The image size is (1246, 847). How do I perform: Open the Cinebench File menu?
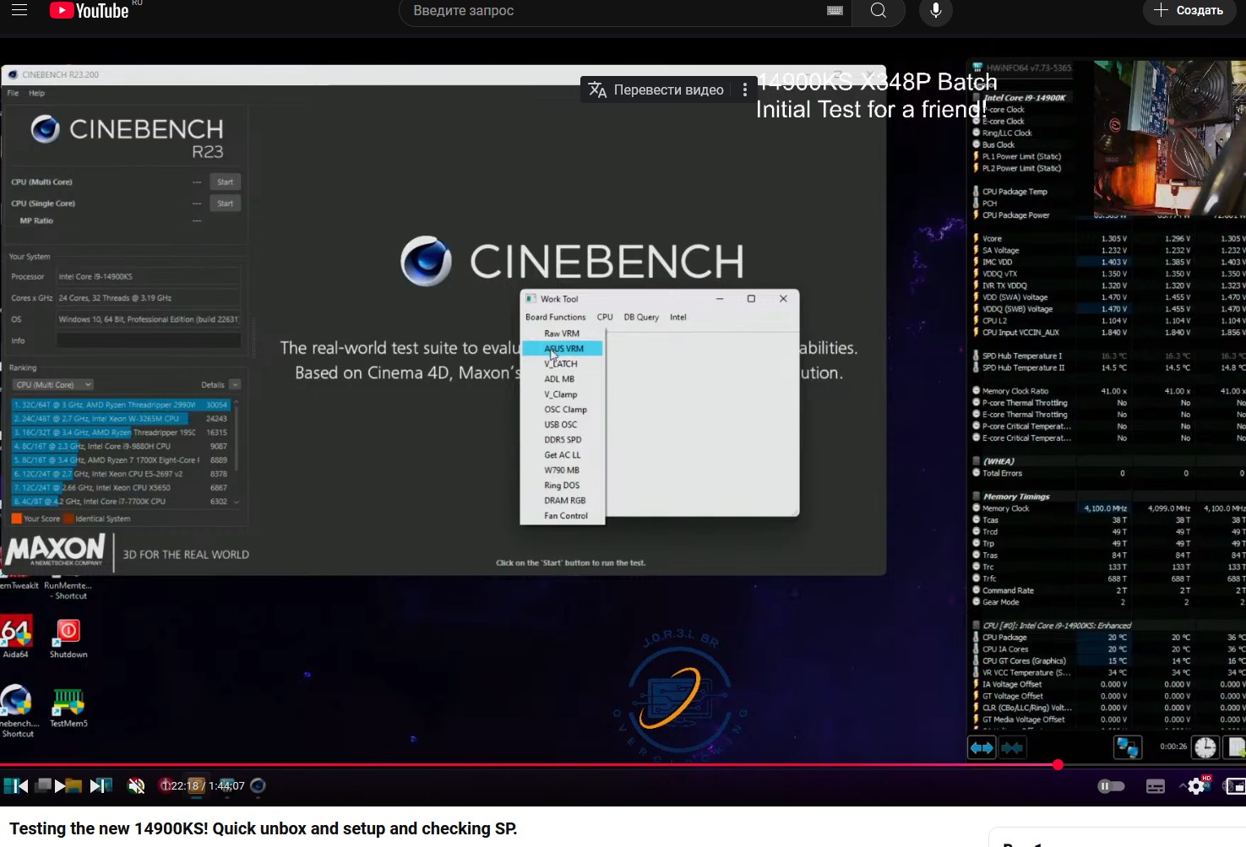coord(14,93)
